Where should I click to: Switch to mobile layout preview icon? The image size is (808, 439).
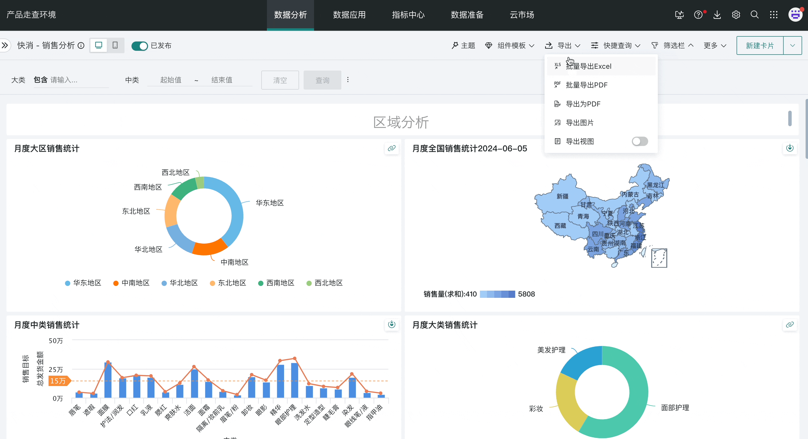tap(115, 45)
